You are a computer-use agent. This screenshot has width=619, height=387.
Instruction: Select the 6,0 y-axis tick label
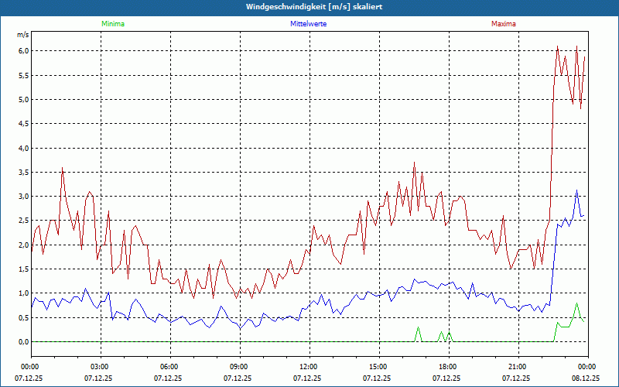point(22,51)
